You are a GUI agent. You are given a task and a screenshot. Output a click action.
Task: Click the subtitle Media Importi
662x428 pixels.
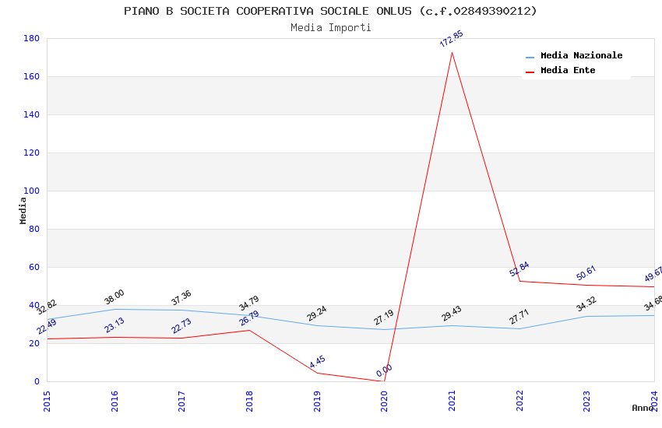point(330,27)
